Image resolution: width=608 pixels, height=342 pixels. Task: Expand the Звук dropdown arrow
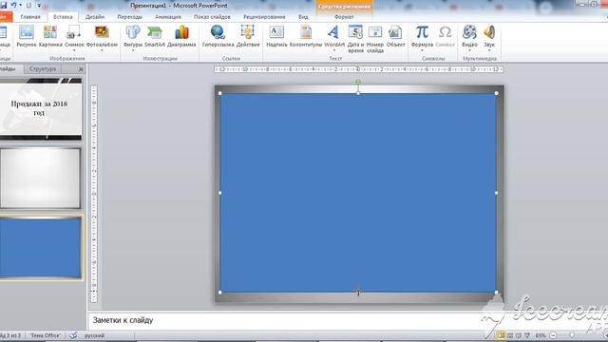(489, 50)
